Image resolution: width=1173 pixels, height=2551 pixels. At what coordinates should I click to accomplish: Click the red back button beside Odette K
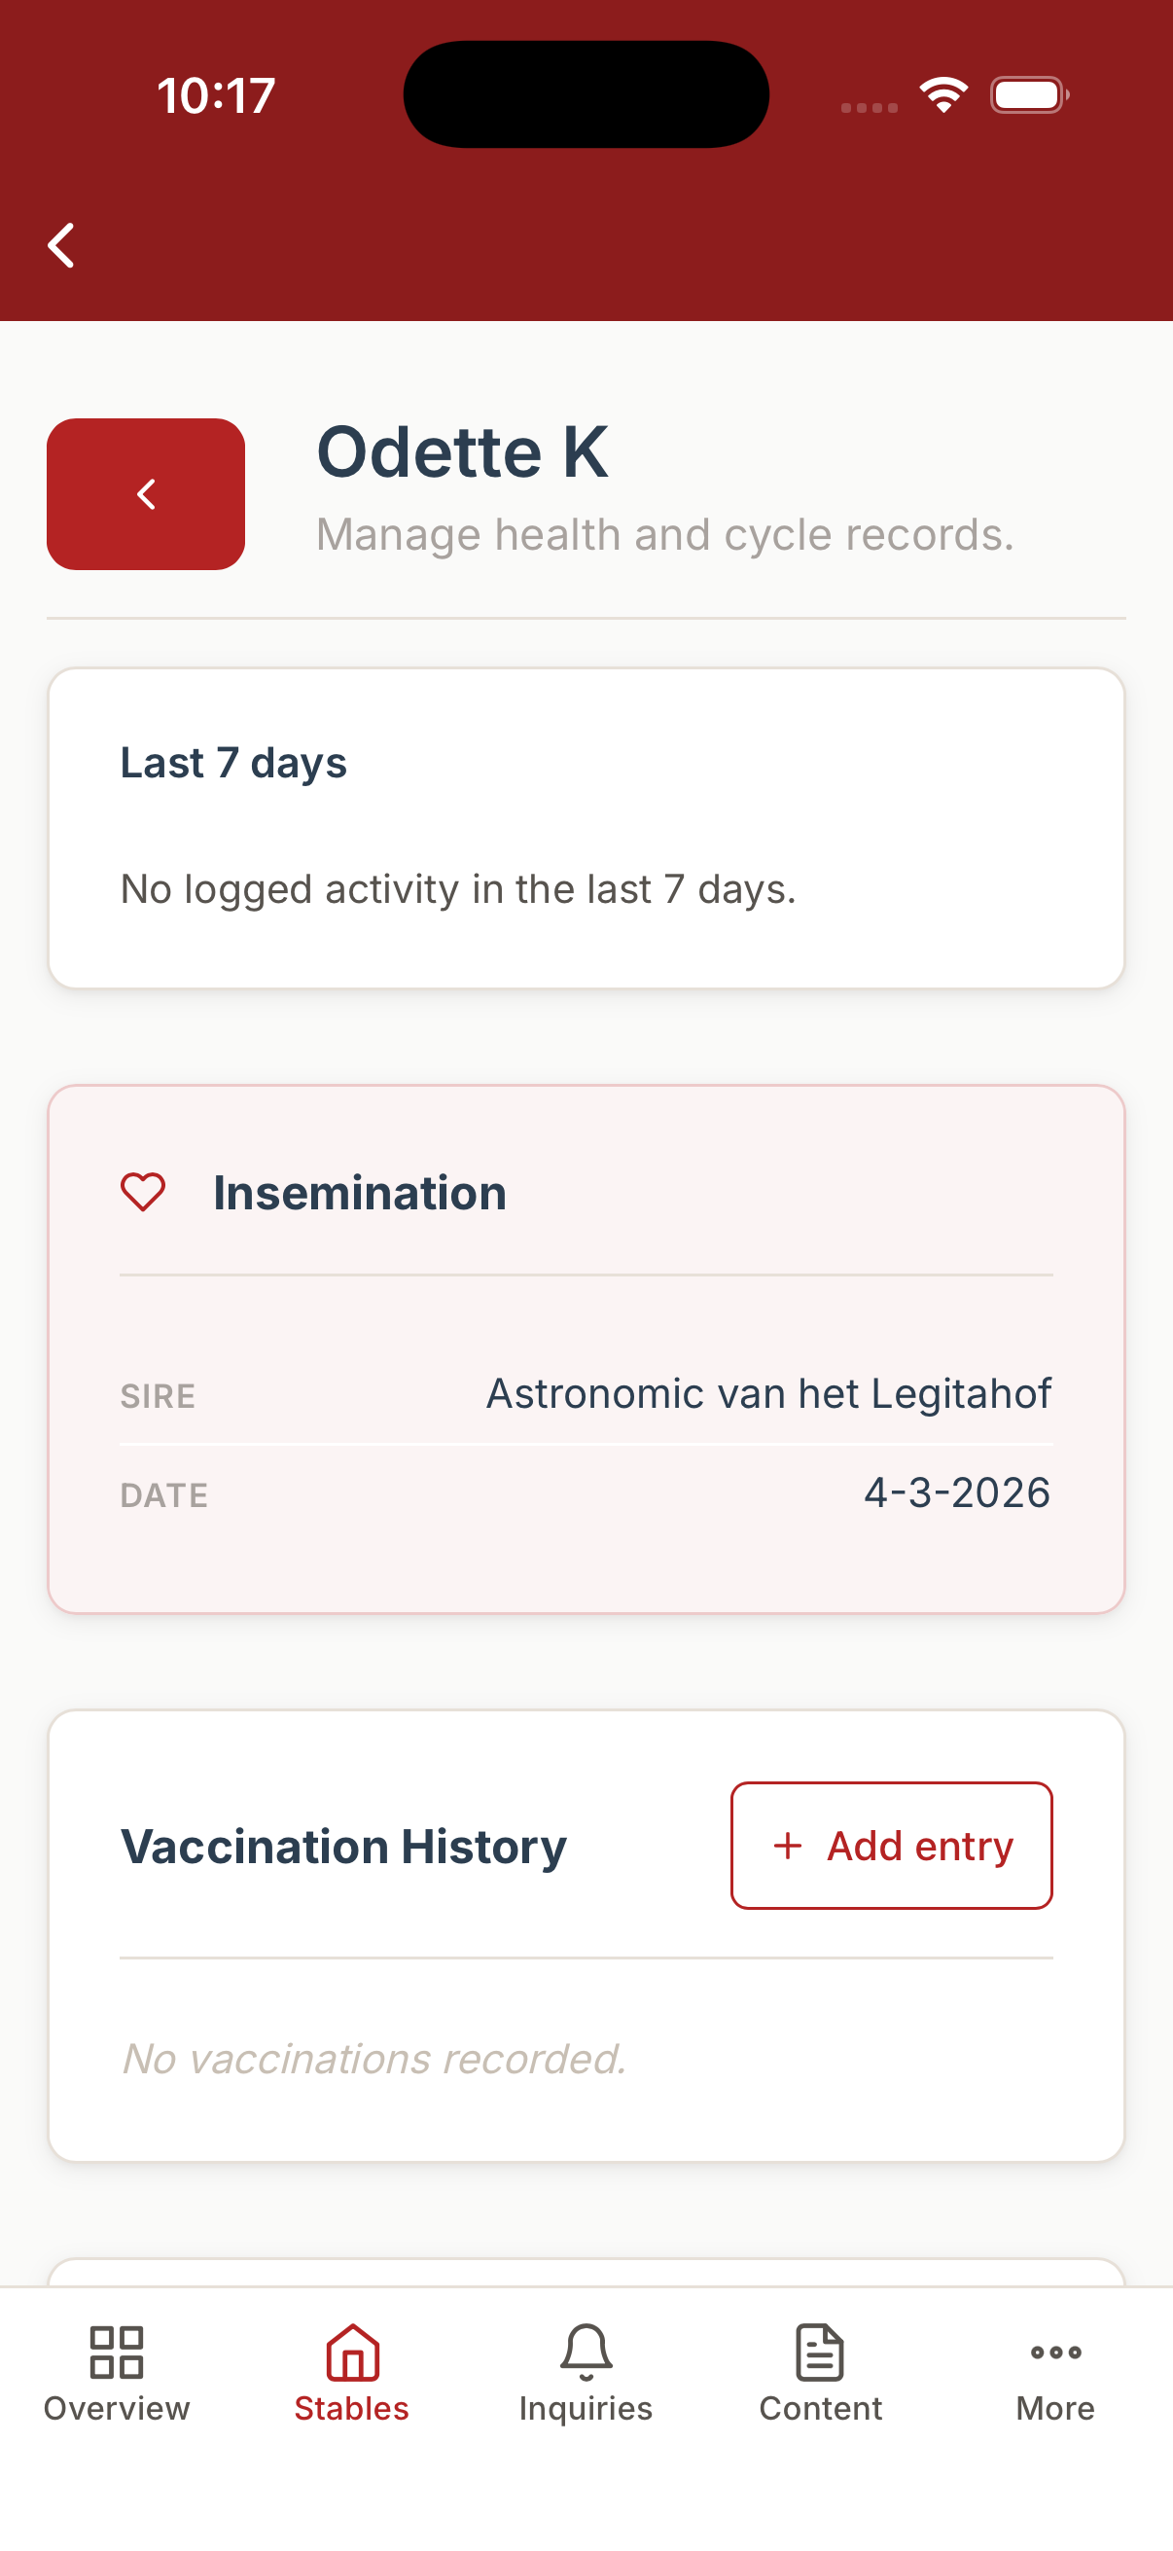pyautogui.click(x=146, y=493)
